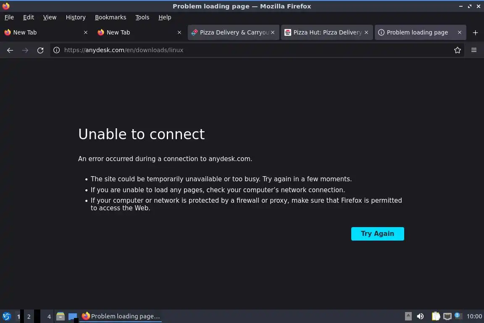484x323 pixels.
Task: Open a new tab with the plus button
Action: point(475,32)
